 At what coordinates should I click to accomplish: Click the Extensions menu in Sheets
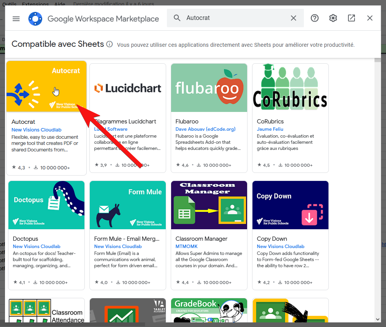(35, 4)
